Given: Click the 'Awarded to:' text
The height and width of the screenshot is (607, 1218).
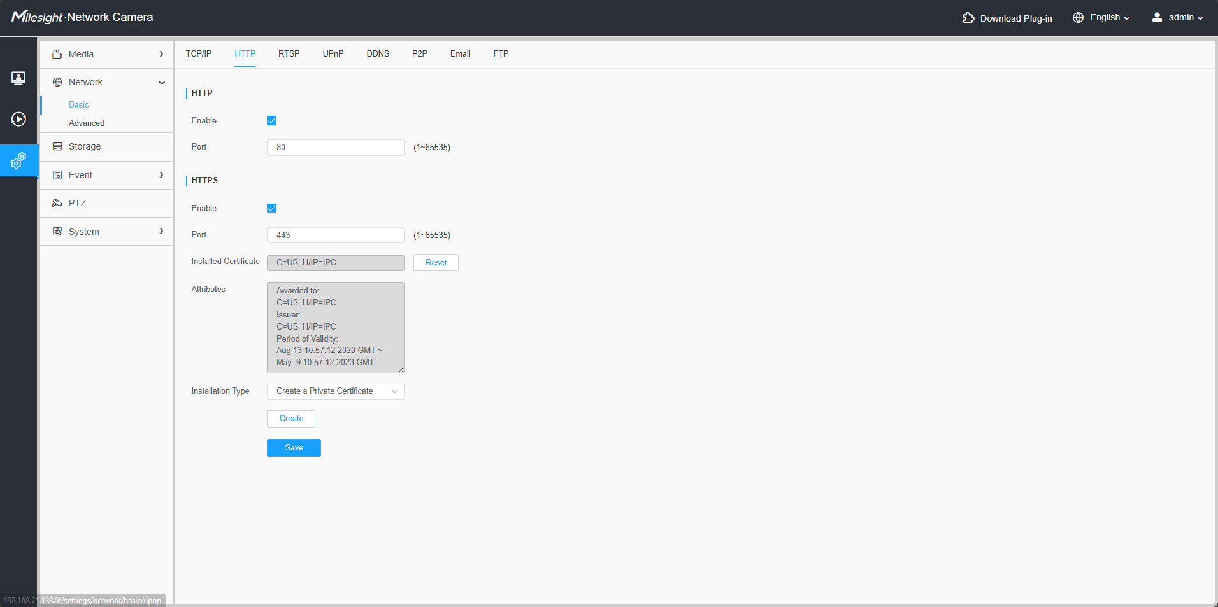Looking at the screenshot, I should coord(297,290).
